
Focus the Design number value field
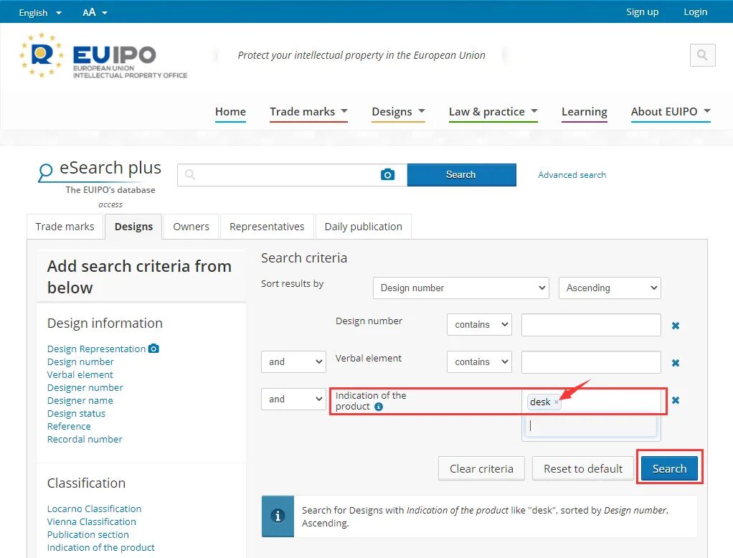tap(591, 325)
